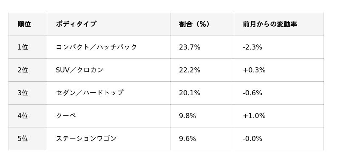Click the ボディタイプ column header
The height and width of the screenshot is (163, 340).
coord(108,24)
